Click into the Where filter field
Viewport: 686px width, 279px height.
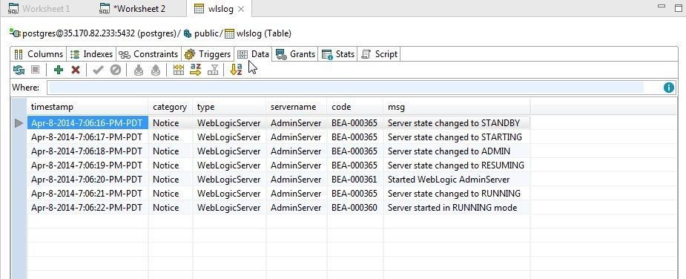[346, 88]
